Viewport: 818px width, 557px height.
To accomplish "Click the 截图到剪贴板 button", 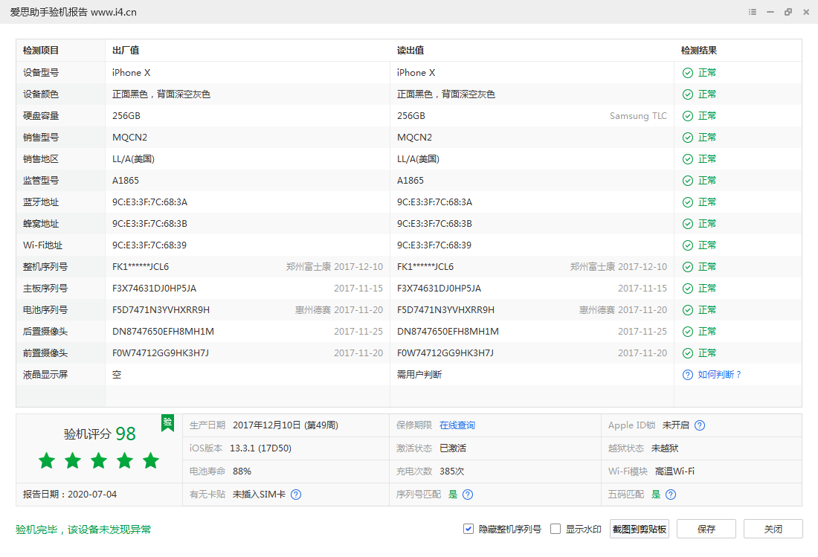I will pos(639,529).
